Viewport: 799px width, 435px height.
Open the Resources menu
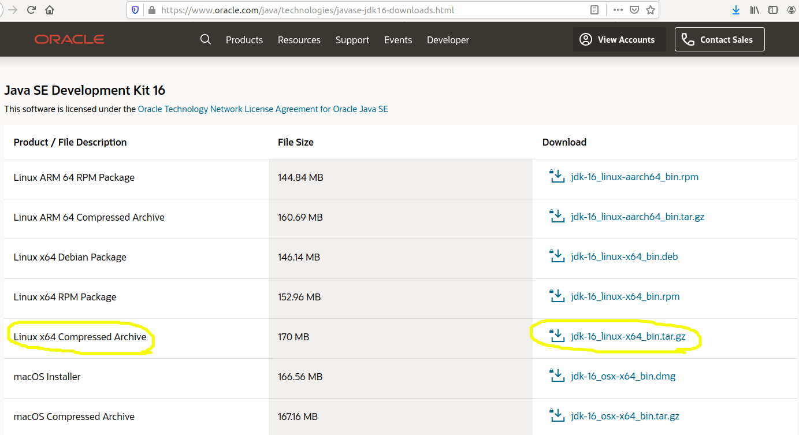pos(299,40)
